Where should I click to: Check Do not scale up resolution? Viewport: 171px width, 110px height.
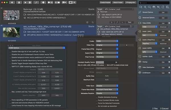97,106
